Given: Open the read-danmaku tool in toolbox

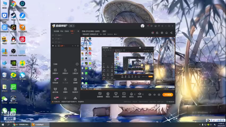Looking at the screenshot, I should (75, 81).
